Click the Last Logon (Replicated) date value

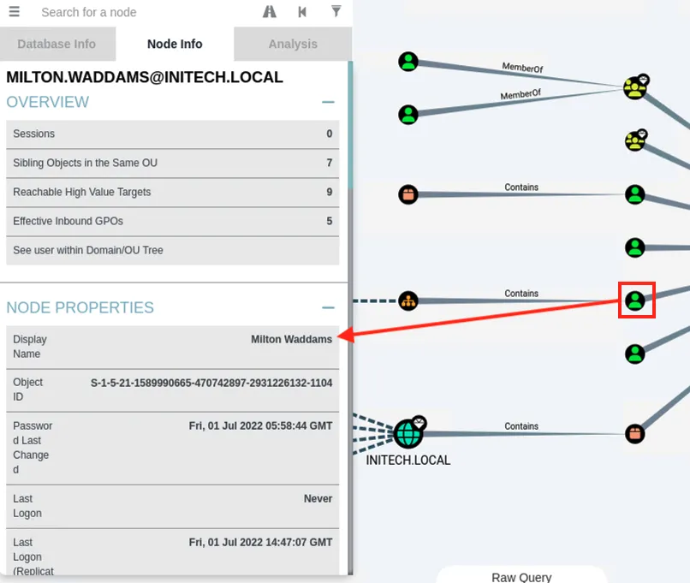pyautogui.click(x=260, y=542)
